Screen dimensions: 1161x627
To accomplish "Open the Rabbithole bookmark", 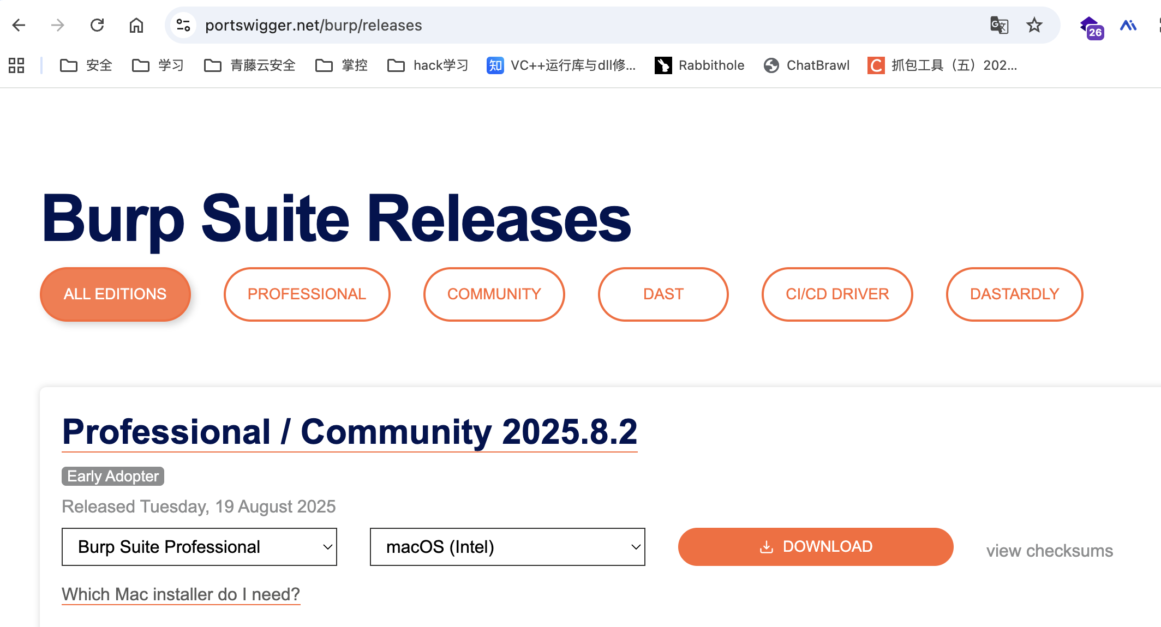I will click(699, 65).
